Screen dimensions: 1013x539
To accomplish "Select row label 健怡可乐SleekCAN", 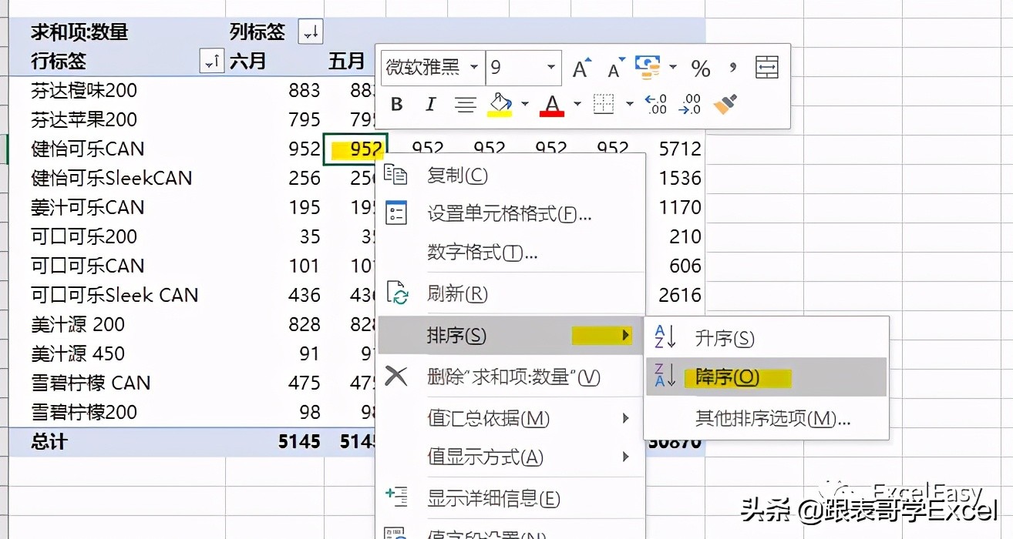I will tap(112, 178).
